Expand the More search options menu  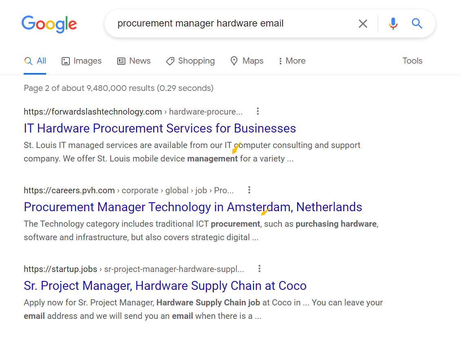click(x=292, y=61)
